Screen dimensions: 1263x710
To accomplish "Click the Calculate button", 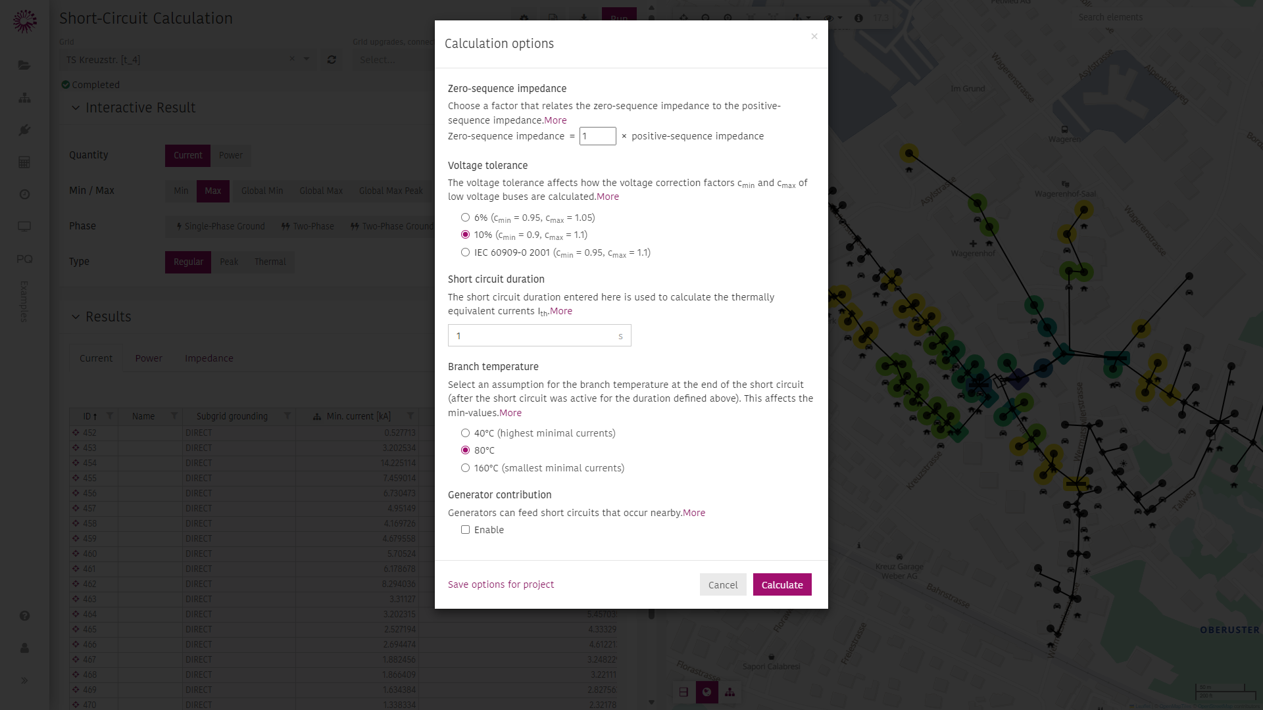I will 782,584.
